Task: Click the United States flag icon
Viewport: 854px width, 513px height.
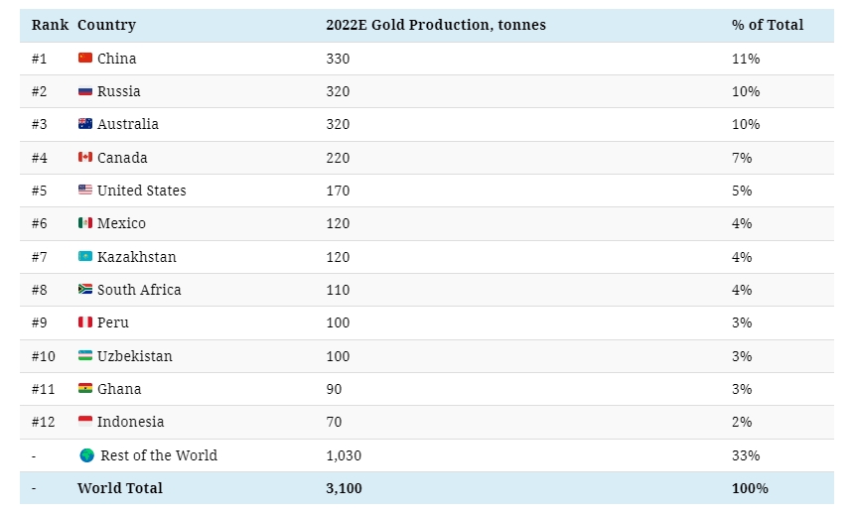Action: coord(85,191)
